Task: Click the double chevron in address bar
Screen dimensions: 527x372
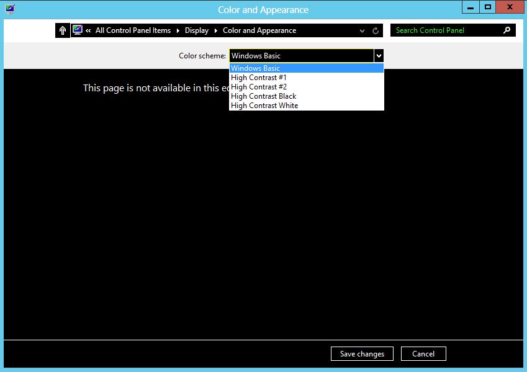Action: pyautogui.click(x=88, y=30)
